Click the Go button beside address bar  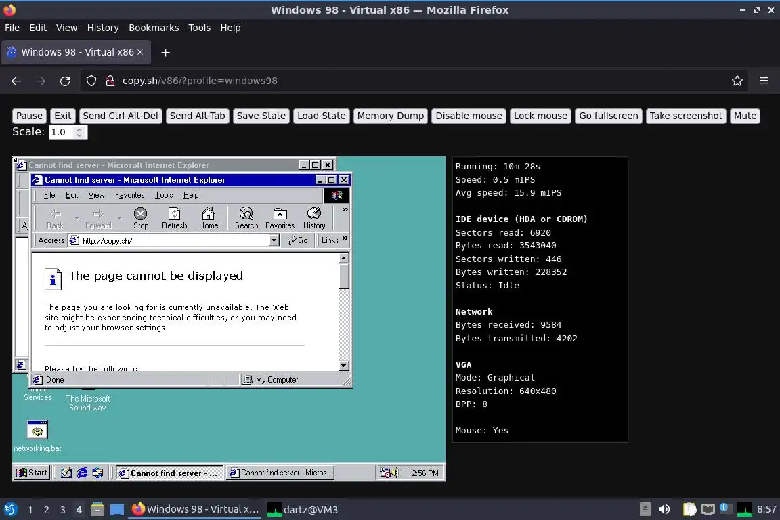[298, 240]
